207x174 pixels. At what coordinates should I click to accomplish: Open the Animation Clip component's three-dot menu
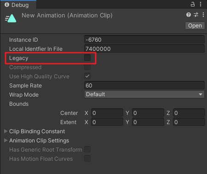pos(203,15)
